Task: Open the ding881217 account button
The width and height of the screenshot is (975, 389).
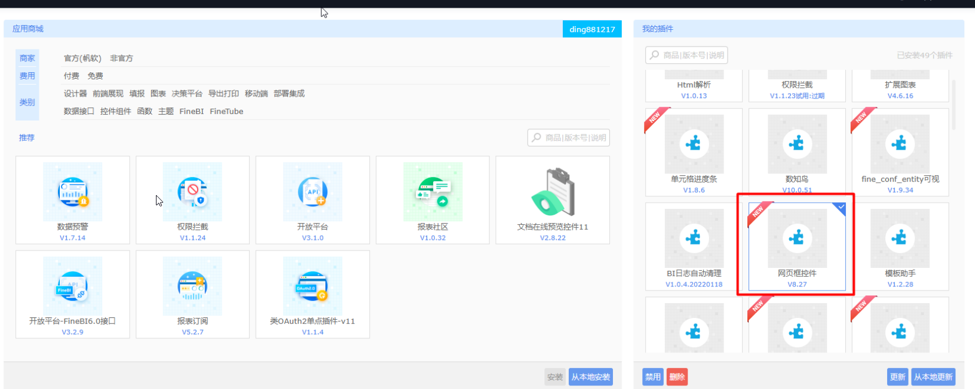Action: point(592,29)
